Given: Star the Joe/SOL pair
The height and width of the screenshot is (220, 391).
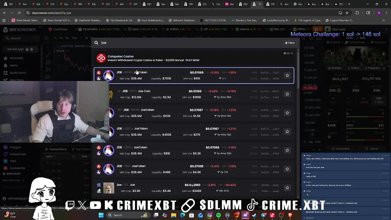Looking at the screenshot, I should [287, 188].
